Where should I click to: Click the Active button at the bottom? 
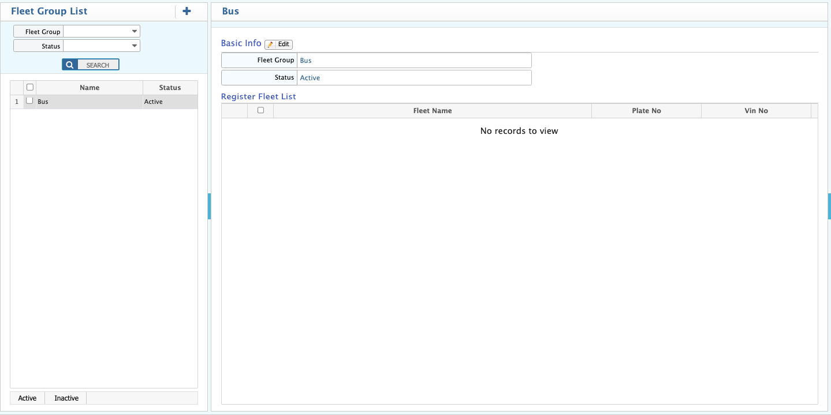pyautogui.click(x=27, y=398)
